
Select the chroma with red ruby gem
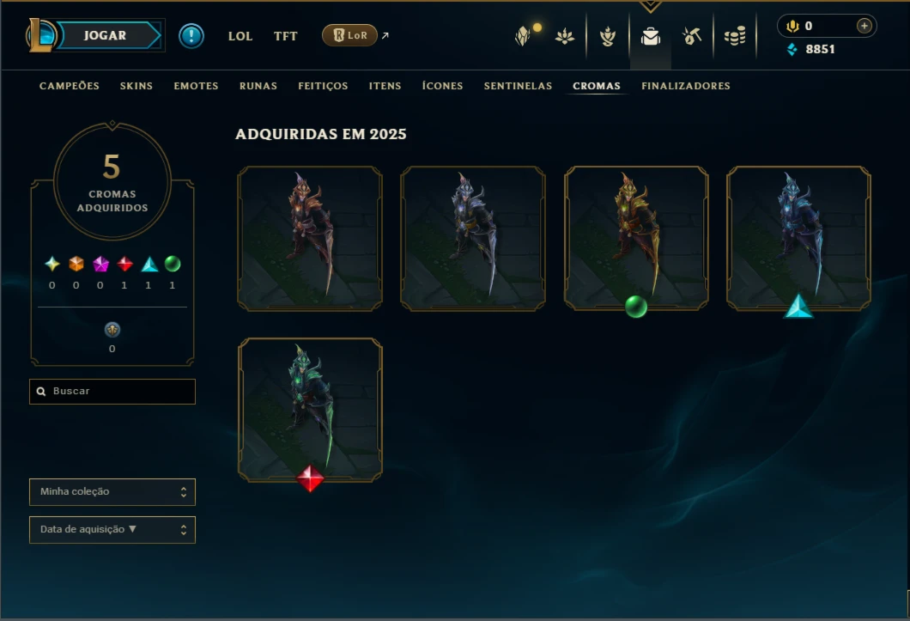(310, 410)
